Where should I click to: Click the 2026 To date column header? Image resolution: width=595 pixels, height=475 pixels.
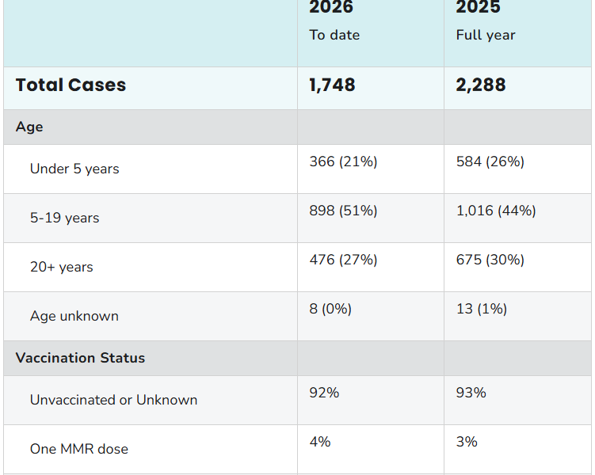coord(334,21)
